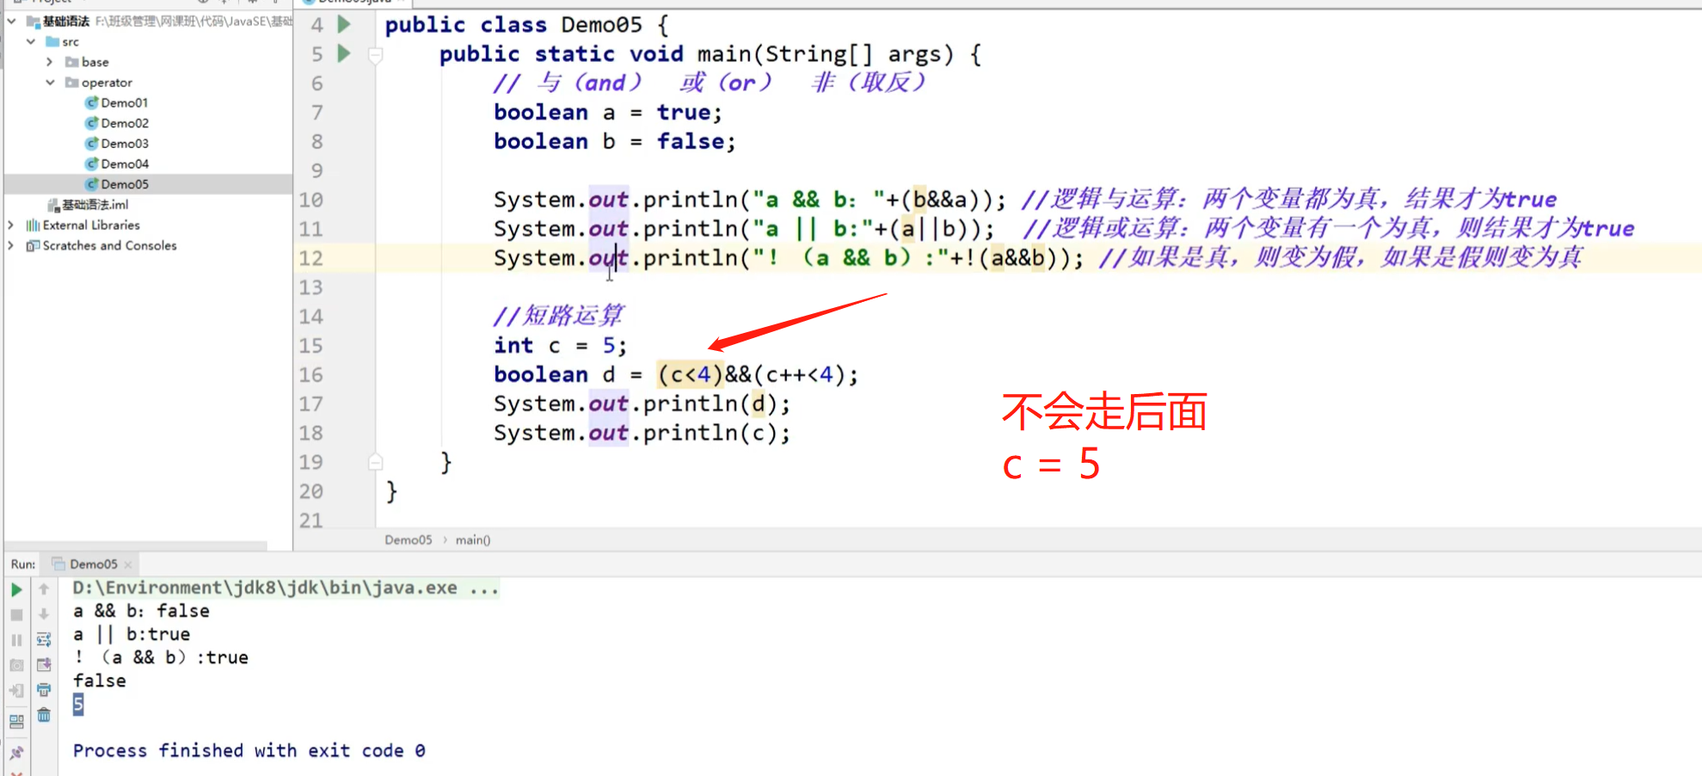Image resolution: width=1702 pixels, height=776 pixels.
Task: Click the lone 'false' console output line
Action: click(x=100, y=681)
